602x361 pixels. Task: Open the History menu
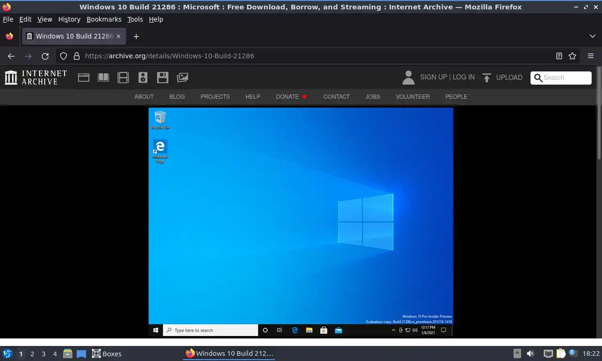point(69,19)
